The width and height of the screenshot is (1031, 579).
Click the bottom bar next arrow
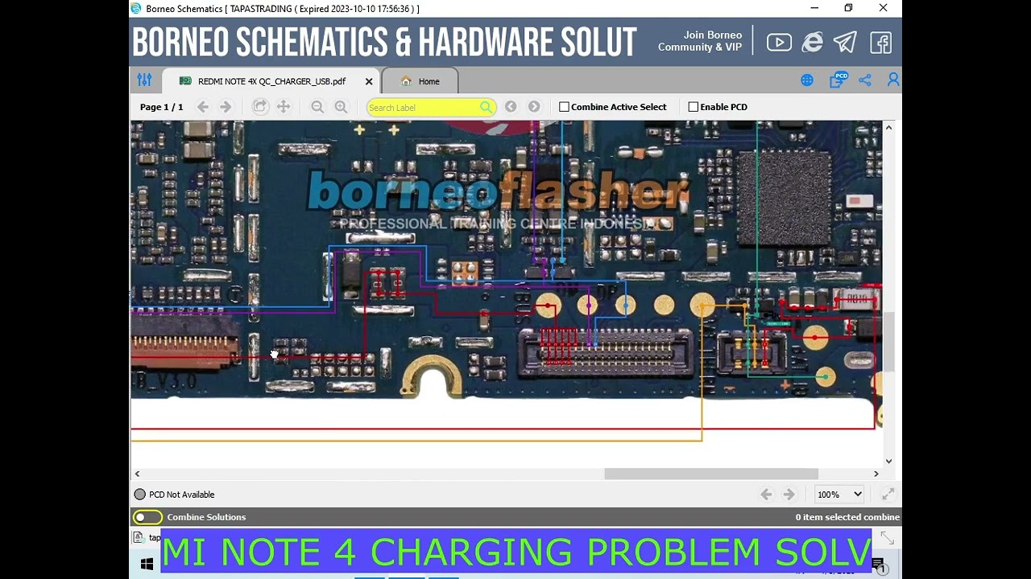pos(789,495)
